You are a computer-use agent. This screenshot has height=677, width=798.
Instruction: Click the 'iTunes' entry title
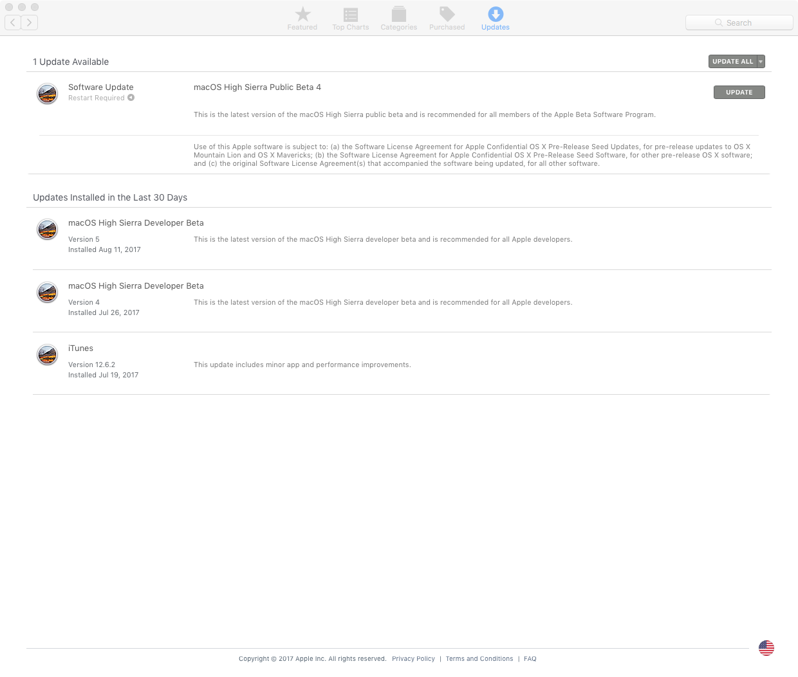pos(80,348)
